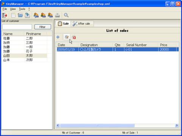Open a file with the folder icon
Viewport: 182px width, 136px height.
coord(20,15)
